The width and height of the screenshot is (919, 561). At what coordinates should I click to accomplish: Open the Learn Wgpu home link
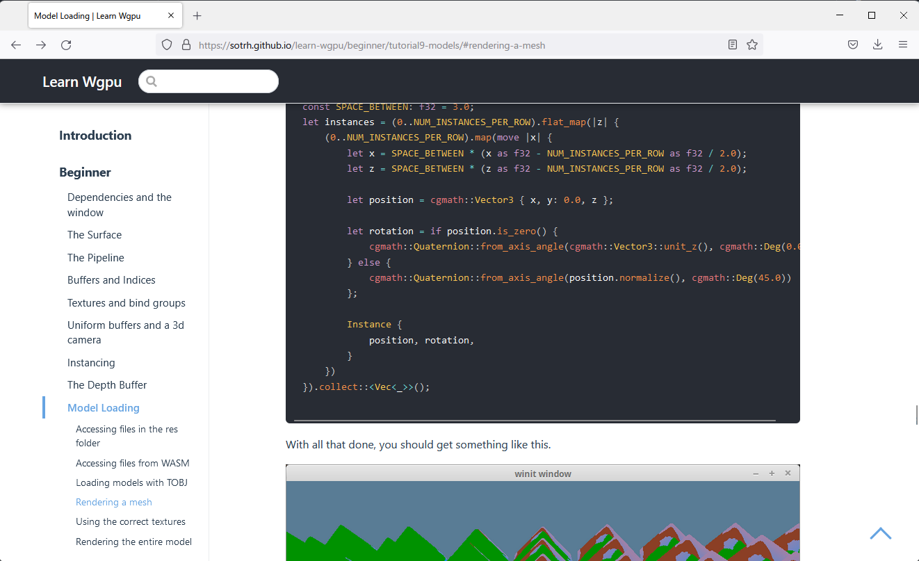point(82,81)
